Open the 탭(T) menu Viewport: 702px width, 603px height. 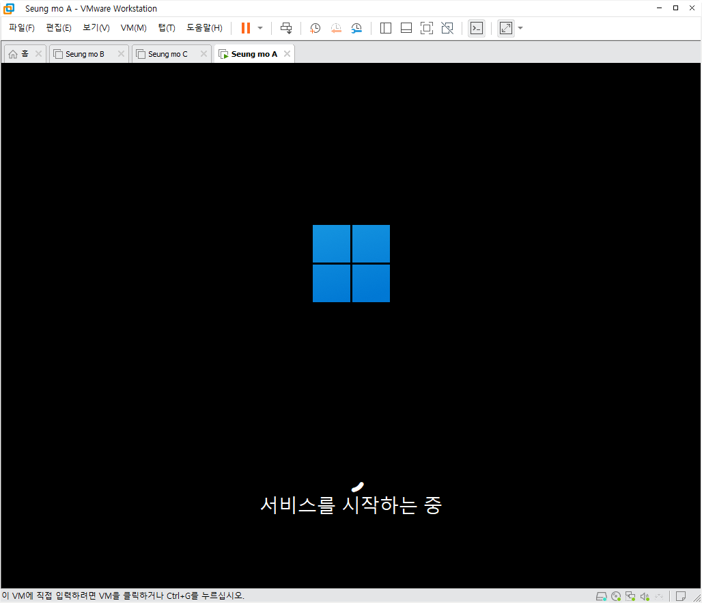[x=167, y=28]
